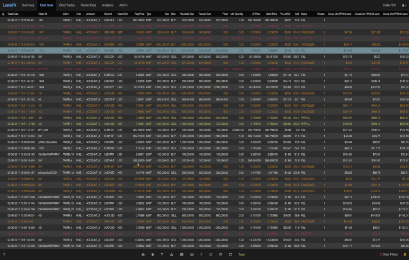Click trade date 02-06-2017 16:12:59.421

21,20
